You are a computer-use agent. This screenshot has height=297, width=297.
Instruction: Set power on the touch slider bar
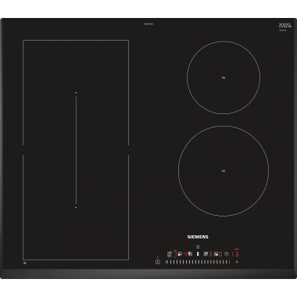pos(199,262)
